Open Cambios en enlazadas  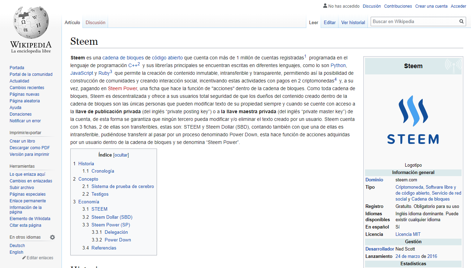tap(31, 181)
